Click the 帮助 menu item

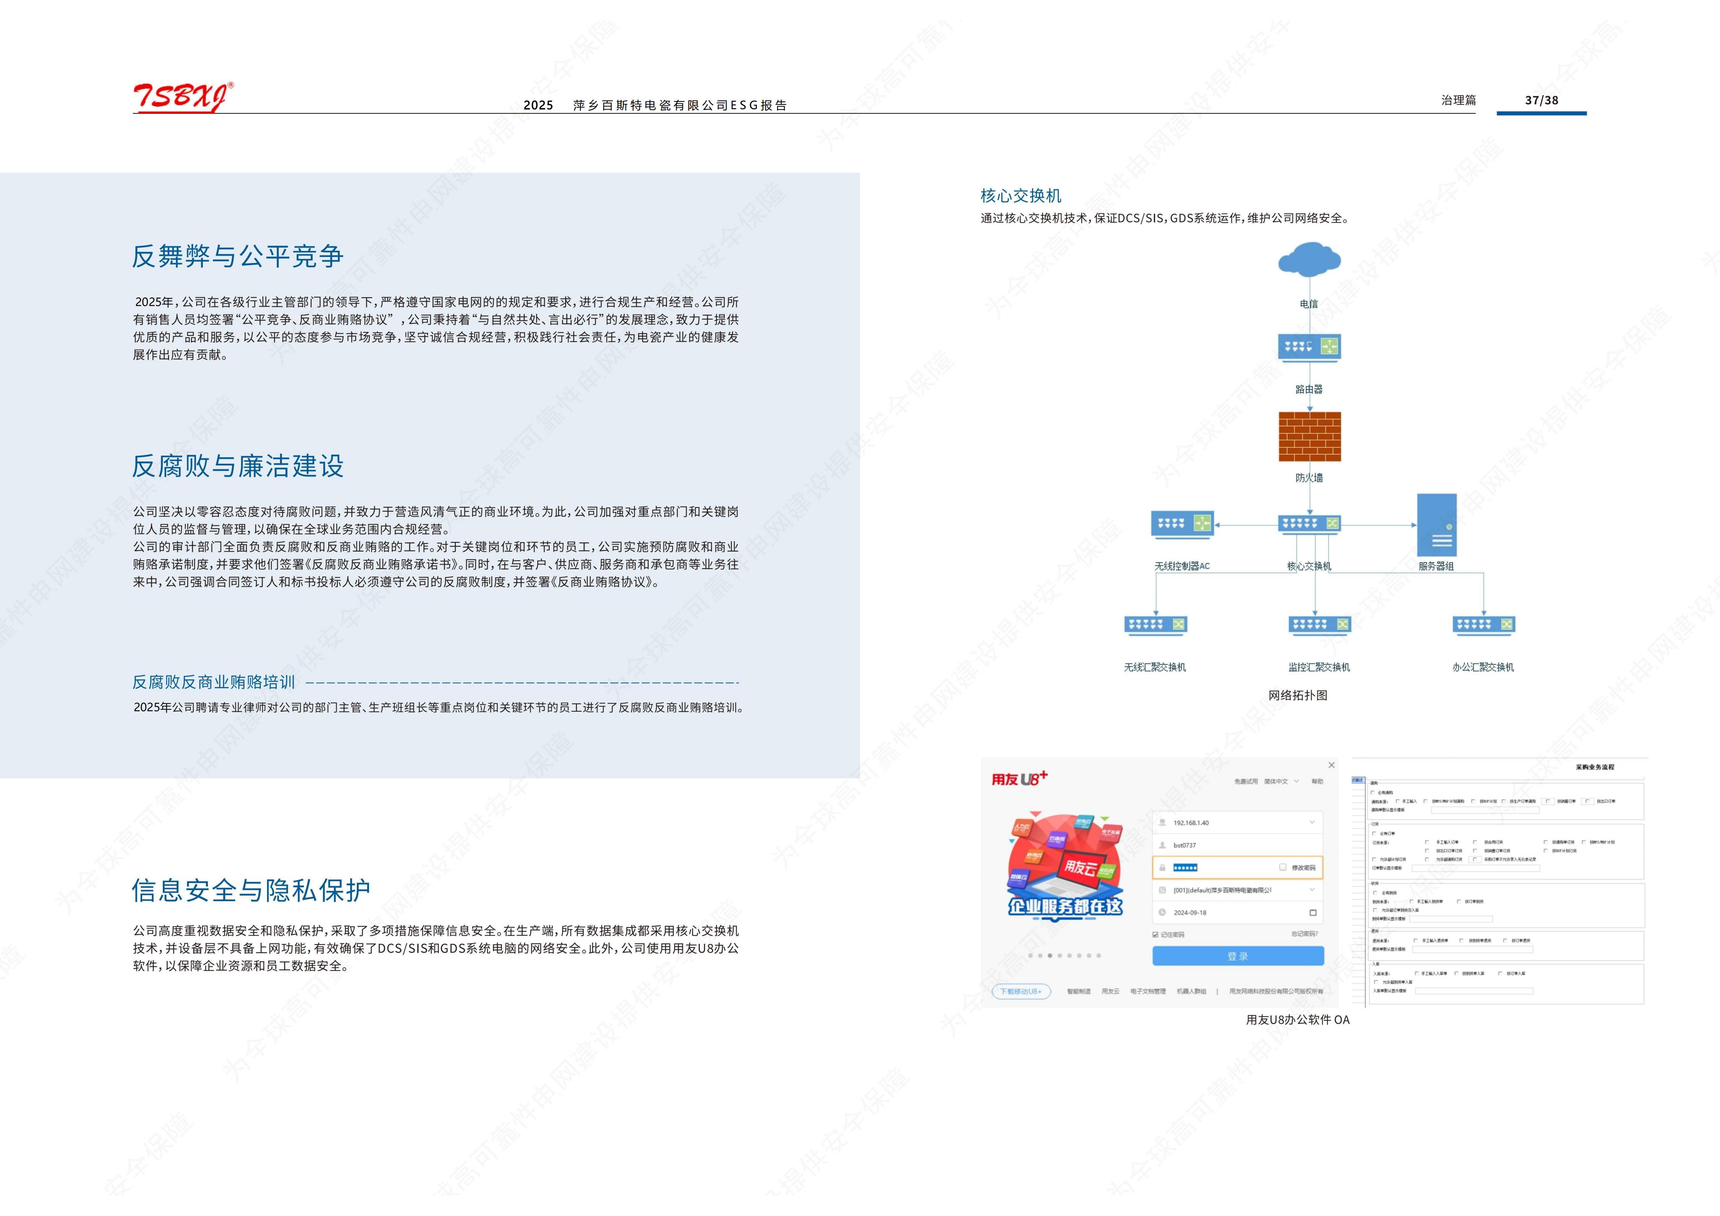point(1317,781)
